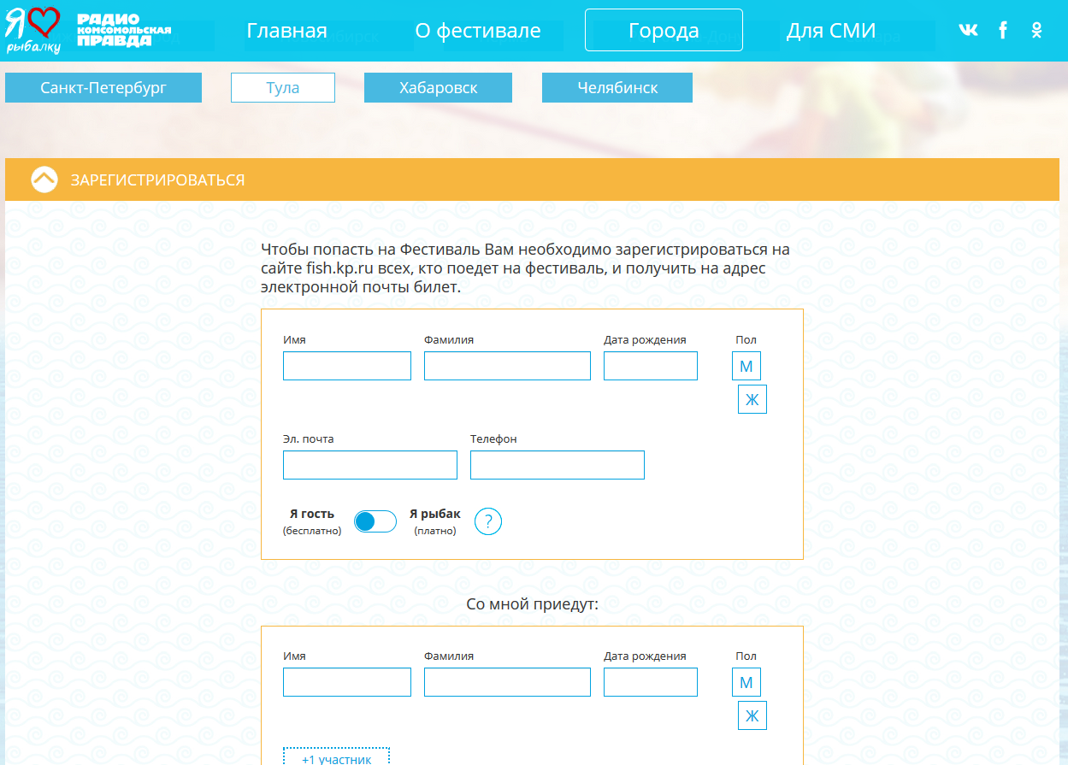Choose the Санкт-Петербург city button
The height and width of the screenshot is (765, 1068).
coord(103,88)
